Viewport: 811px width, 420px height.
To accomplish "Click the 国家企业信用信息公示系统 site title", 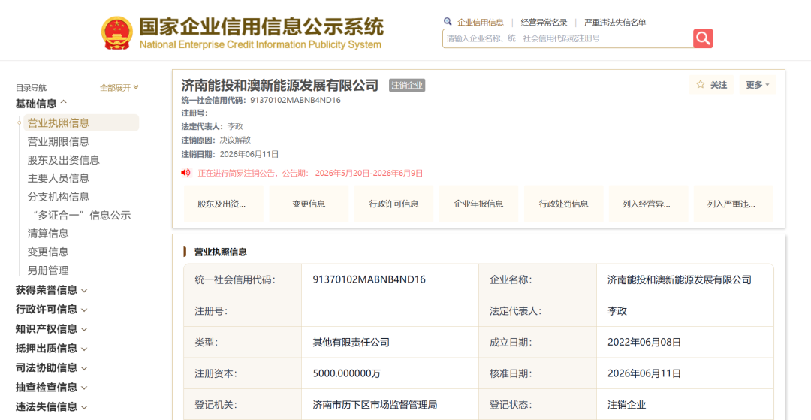I will 261,26.
